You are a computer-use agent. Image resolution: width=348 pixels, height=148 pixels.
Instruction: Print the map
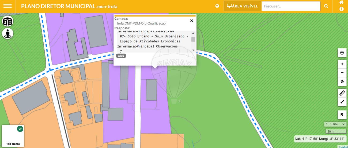pos(342,53)
